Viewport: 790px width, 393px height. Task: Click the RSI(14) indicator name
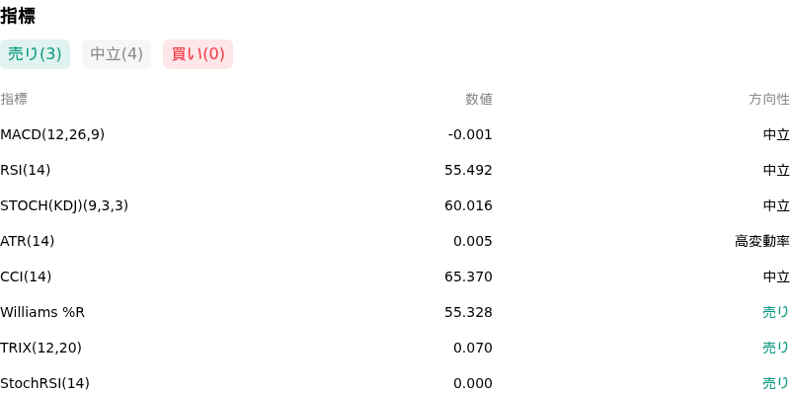pyautogui.click(x=26, y=170)
